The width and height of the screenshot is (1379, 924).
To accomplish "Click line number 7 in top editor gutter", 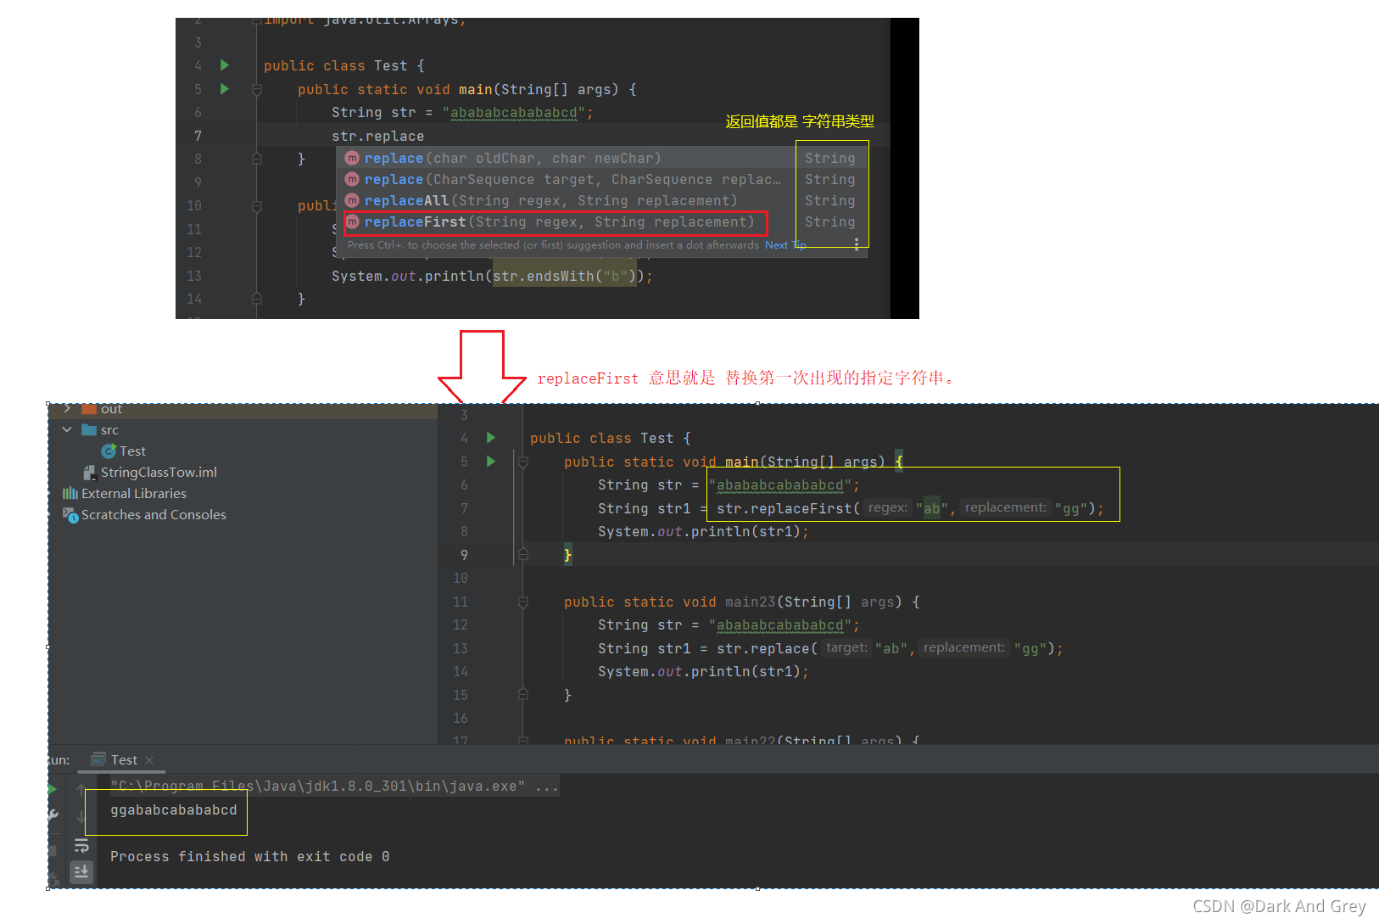I will click(x=198, y=136).
